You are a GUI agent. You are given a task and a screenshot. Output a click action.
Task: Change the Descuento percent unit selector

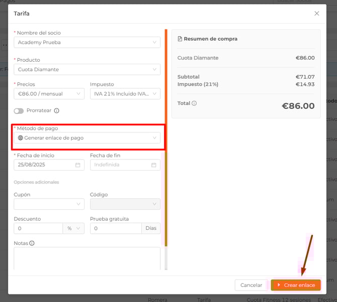tap(73, 228)
